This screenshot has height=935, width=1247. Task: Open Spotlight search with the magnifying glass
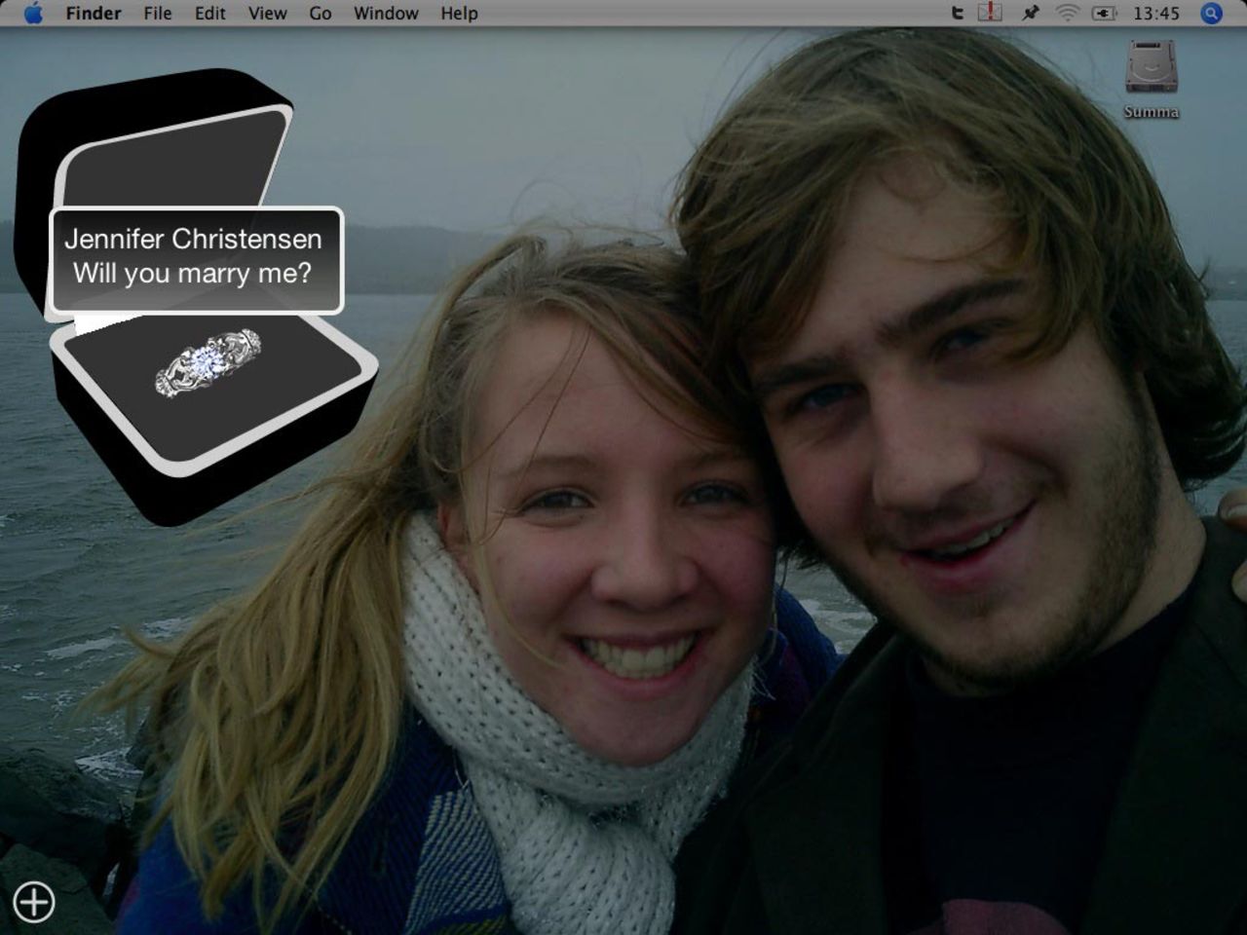pyautogui.click(x=1210, y=13)
